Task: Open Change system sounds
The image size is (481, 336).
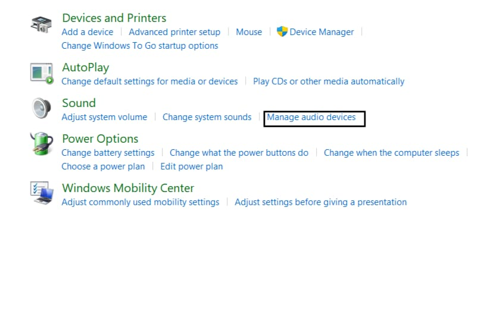Action: (207, 117)
